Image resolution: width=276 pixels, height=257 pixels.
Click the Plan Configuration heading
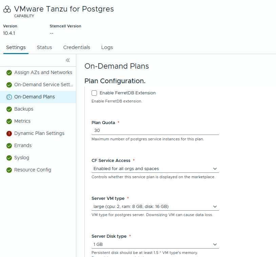(x=115, y=81)
